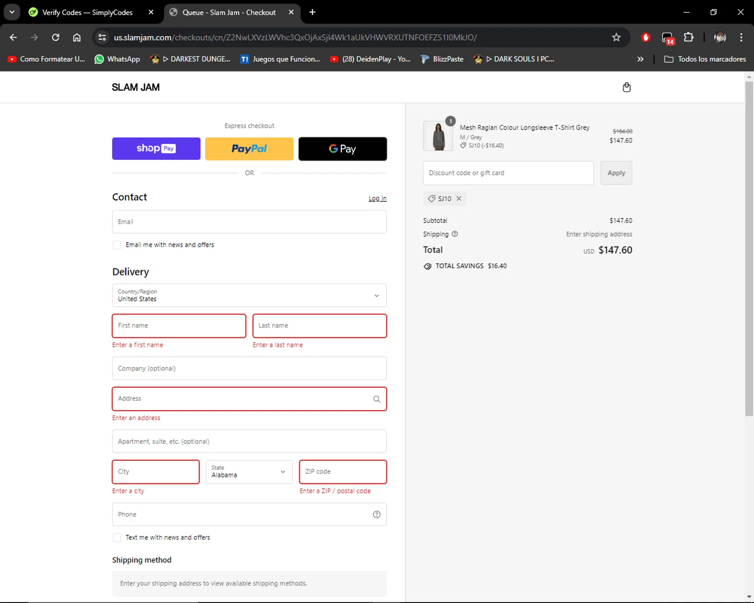
Task: Check out with PayPal
Action: (x=249, y=149)
